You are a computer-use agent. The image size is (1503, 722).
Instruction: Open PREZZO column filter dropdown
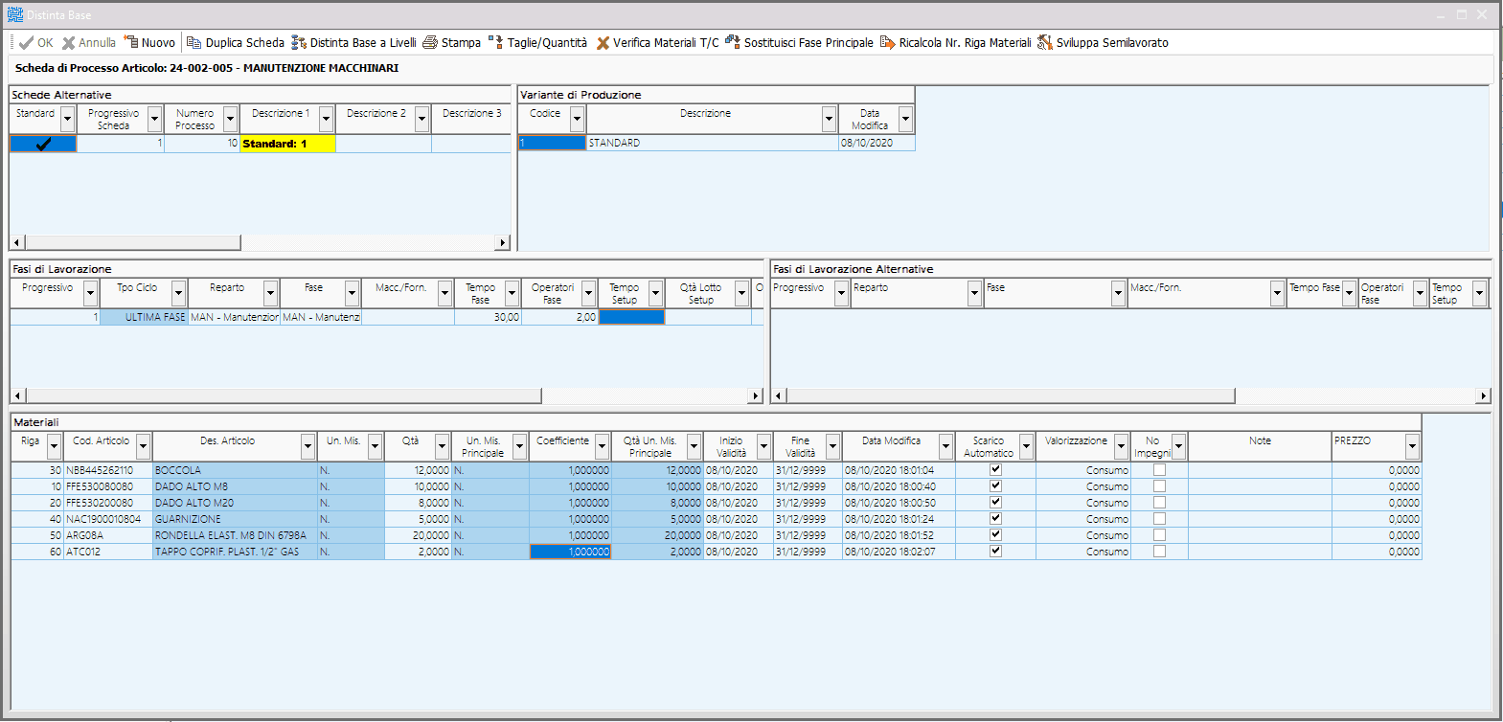(x=1412, y=446)
